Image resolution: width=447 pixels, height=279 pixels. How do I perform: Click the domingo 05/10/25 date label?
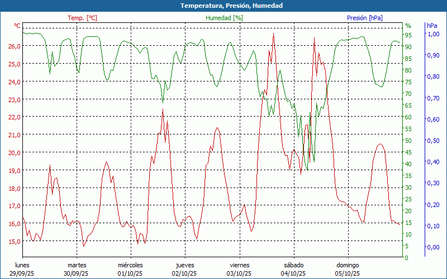click(347, 270)
